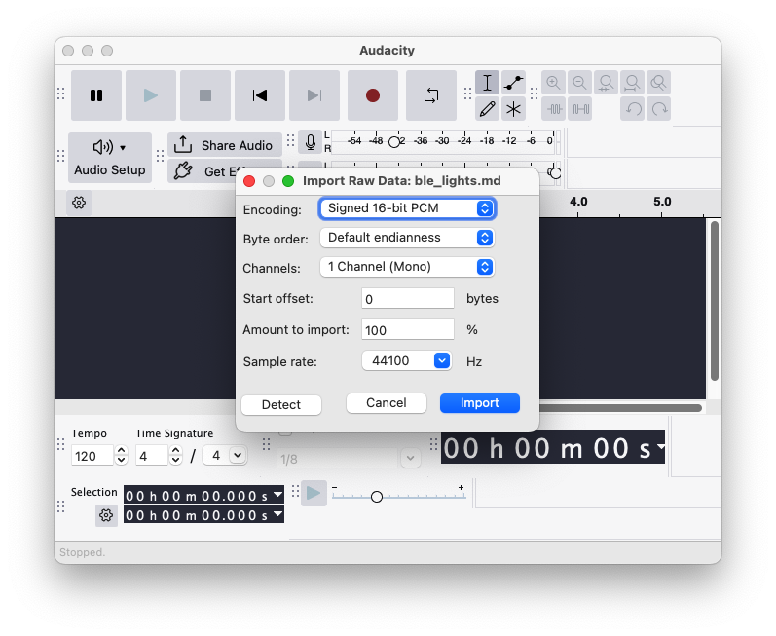This screenshot has height=636, width=776.
Task: Click the Cancel button in dialog
Action: point(387,403)
